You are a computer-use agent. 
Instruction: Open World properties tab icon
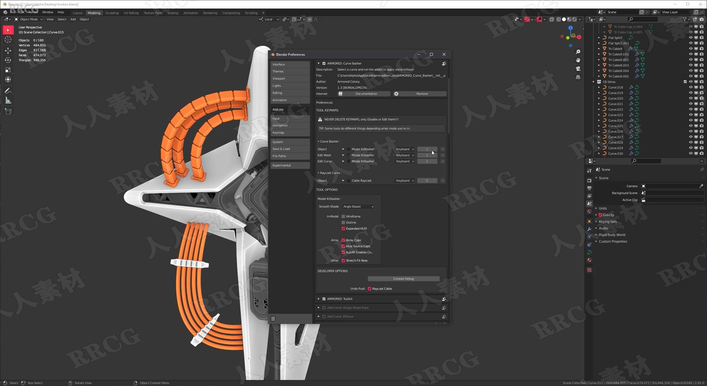(589, 212)
